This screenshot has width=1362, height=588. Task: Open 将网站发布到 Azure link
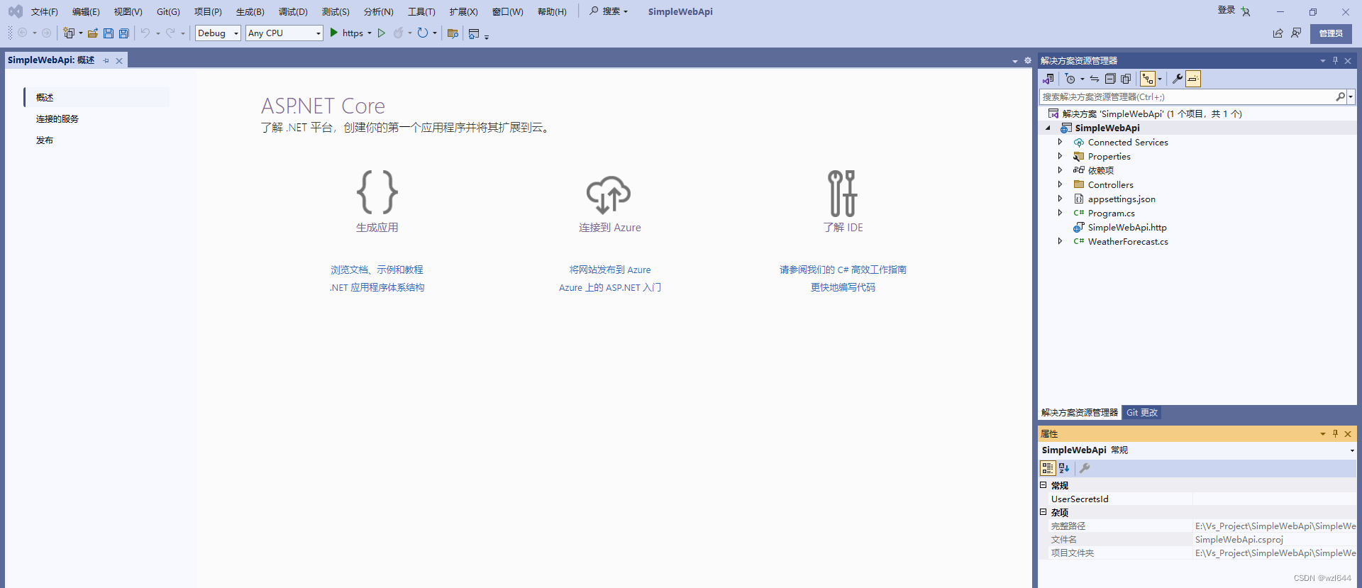[610, 270]
